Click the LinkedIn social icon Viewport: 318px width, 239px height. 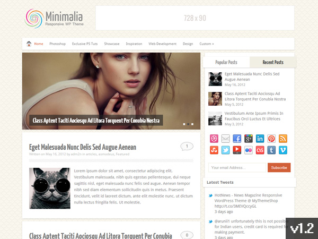coord(260,139)
